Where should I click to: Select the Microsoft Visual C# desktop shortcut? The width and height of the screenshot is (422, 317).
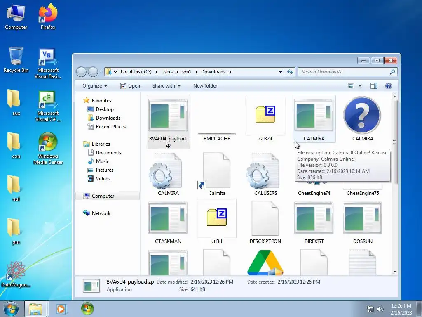pos(48,106)
